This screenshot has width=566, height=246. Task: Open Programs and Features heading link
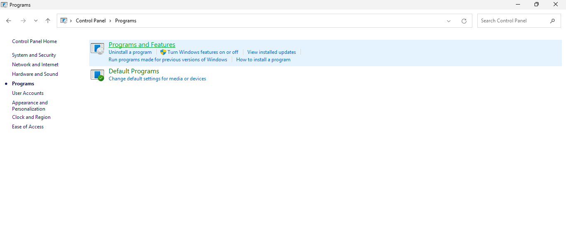pos(142,45)
